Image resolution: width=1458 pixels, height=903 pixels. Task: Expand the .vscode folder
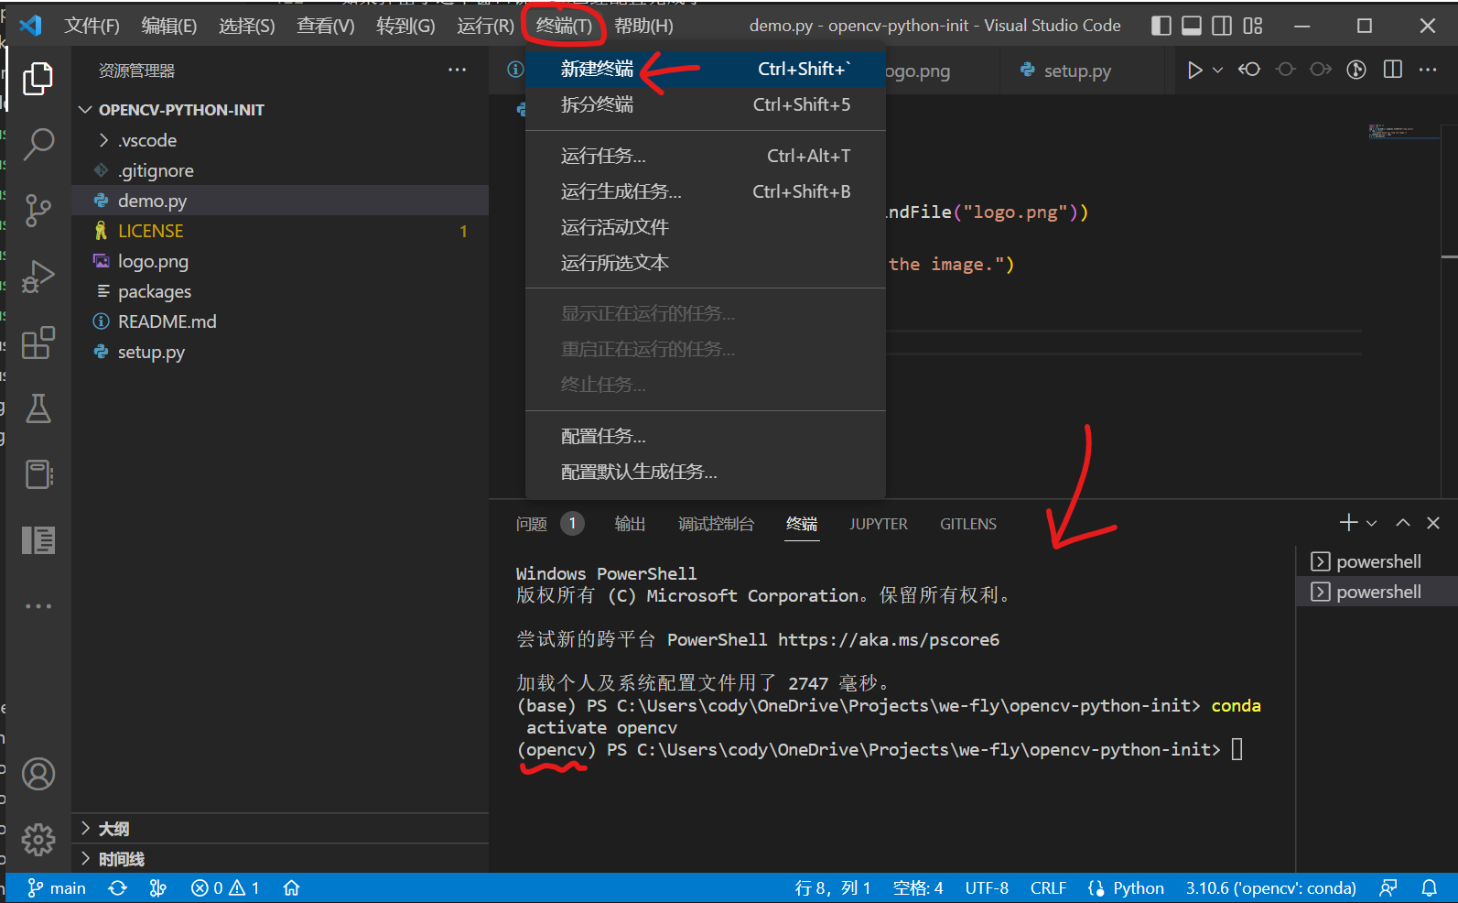point(146,140)
